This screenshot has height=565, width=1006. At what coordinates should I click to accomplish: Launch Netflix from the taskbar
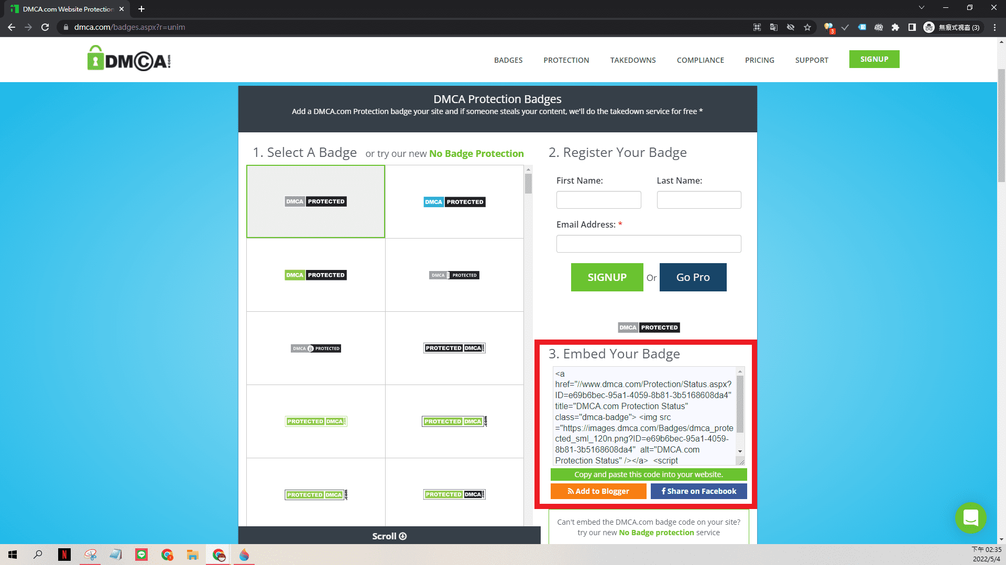(64, 555)
